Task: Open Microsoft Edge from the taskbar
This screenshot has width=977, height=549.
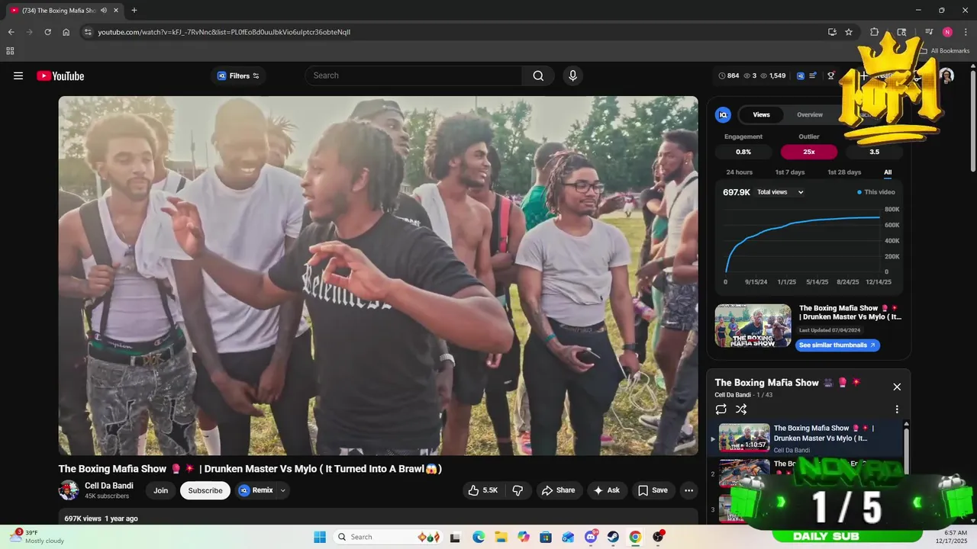Action: [479, 537]
